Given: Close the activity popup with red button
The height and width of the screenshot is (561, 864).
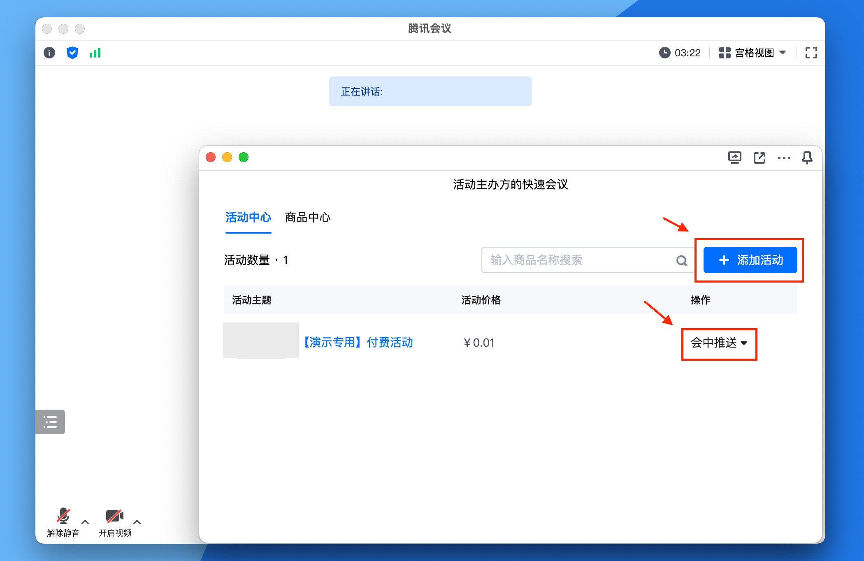Looking at the screenshot, I should coord(211,157).
